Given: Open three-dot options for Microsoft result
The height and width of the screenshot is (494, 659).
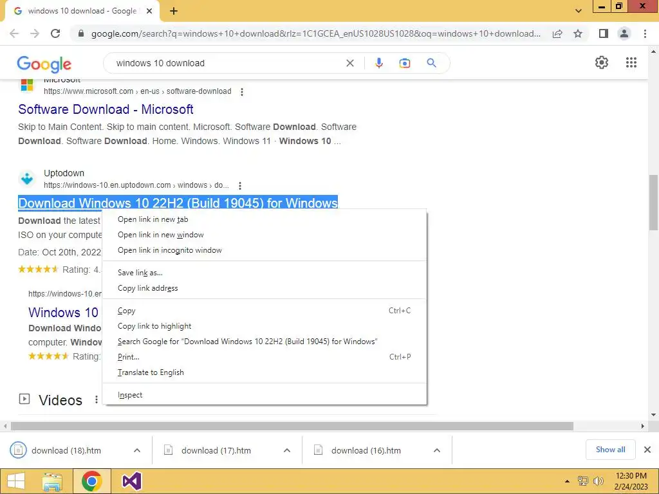Looking at the screenshot, I should 242,91.
